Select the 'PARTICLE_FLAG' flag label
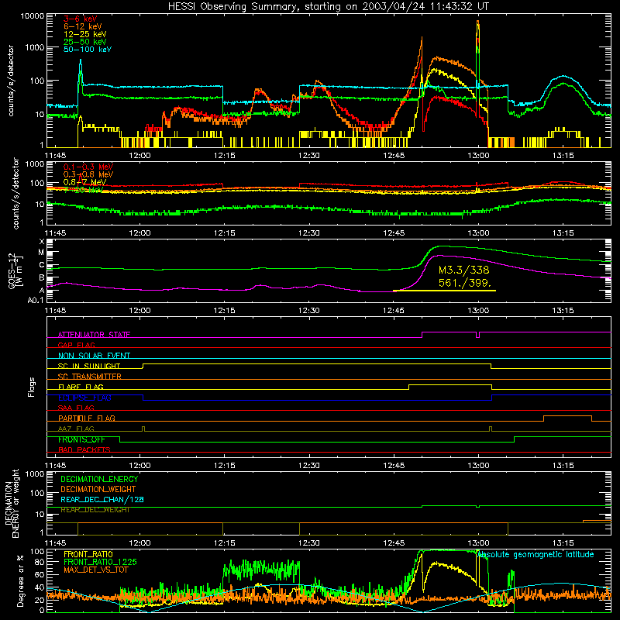Screen dimensions: 620x620 (87, 418)
